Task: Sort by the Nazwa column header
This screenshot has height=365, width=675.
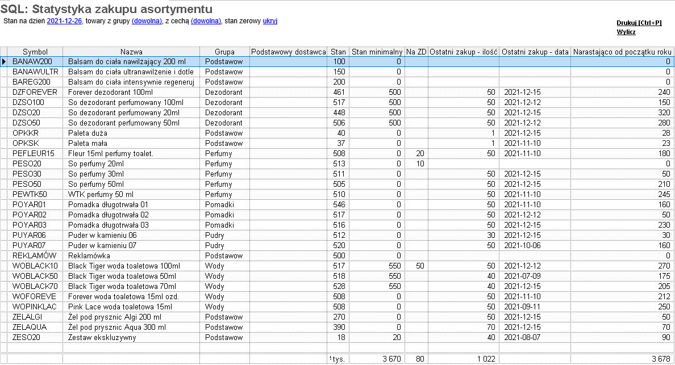Action: (131, 52)
